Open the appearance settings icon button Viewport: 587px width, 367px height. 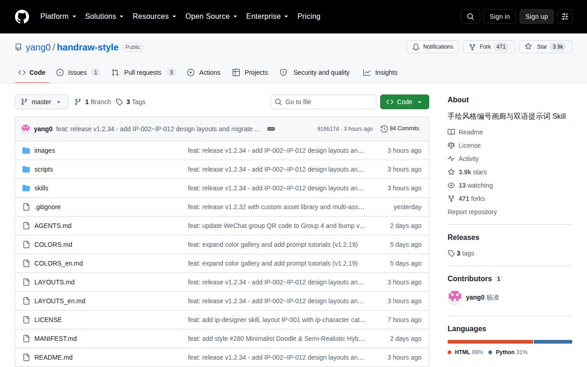pos(565,17)
